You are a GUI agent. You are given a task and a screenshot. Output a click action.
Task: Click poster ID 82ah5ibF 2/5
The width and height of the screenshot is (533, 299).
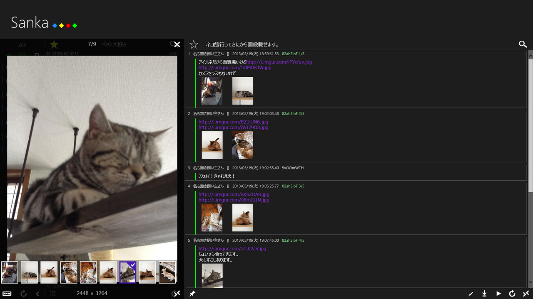click(x=293, y=113)
